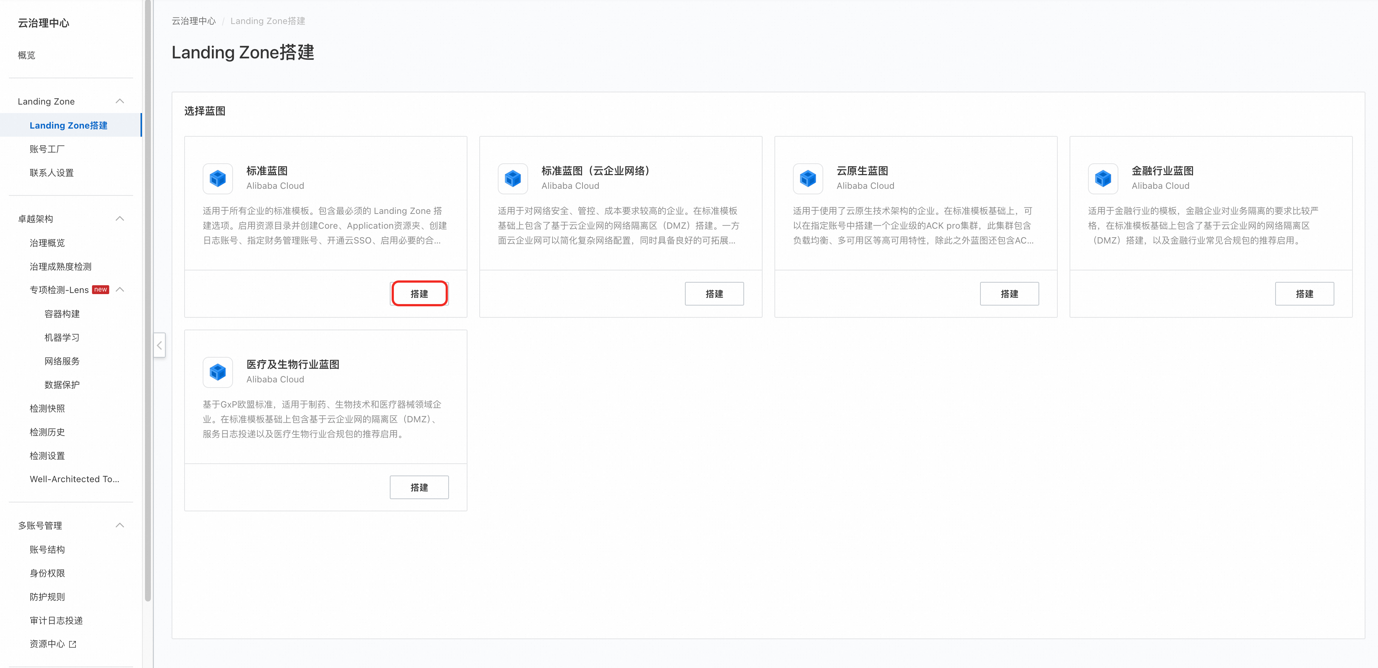Viewport: 1378px width, 668px height.
Task: Select the 容器构建 sidebar item
Action: (62, 314)
